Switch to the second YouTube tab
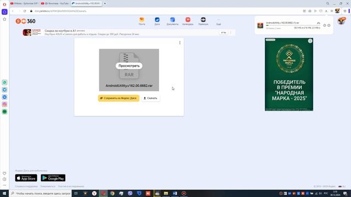 pyautogui.click(x=55, y=4)
